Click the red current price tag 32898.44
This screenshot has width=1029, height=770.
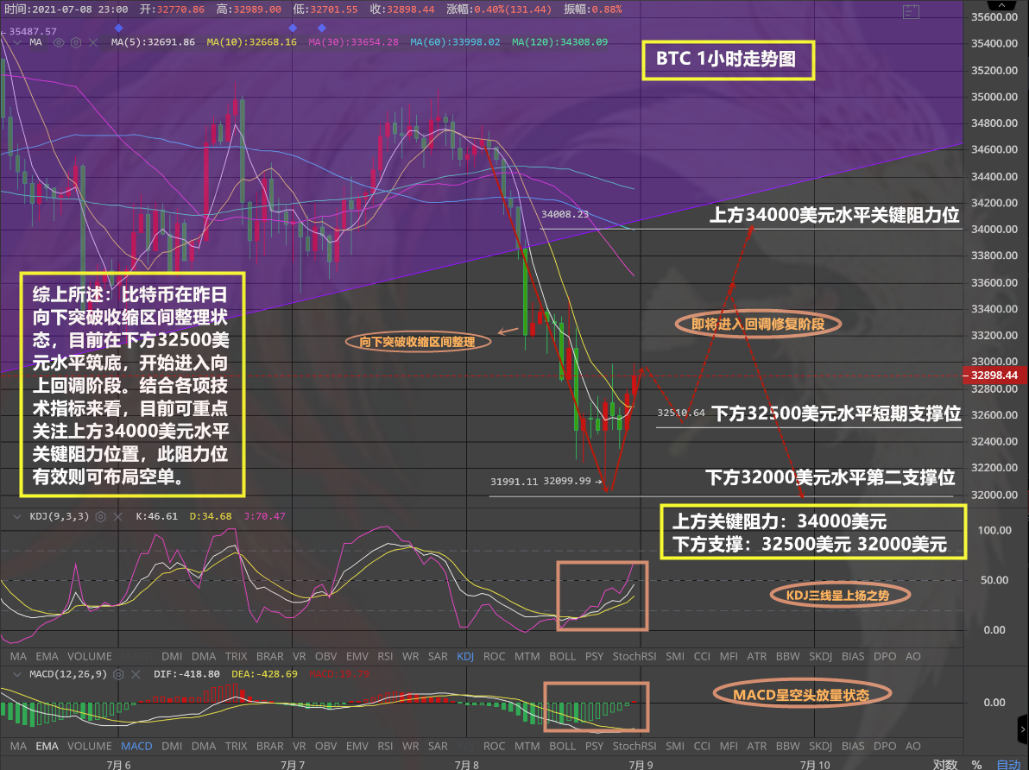tap(994, 376)
